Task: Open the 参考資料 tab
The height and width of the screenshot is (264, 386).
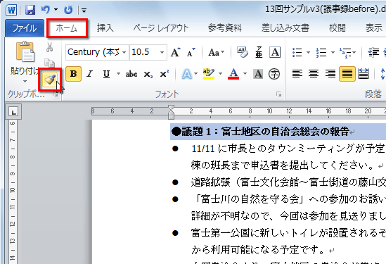Action: tap(224, 28)
